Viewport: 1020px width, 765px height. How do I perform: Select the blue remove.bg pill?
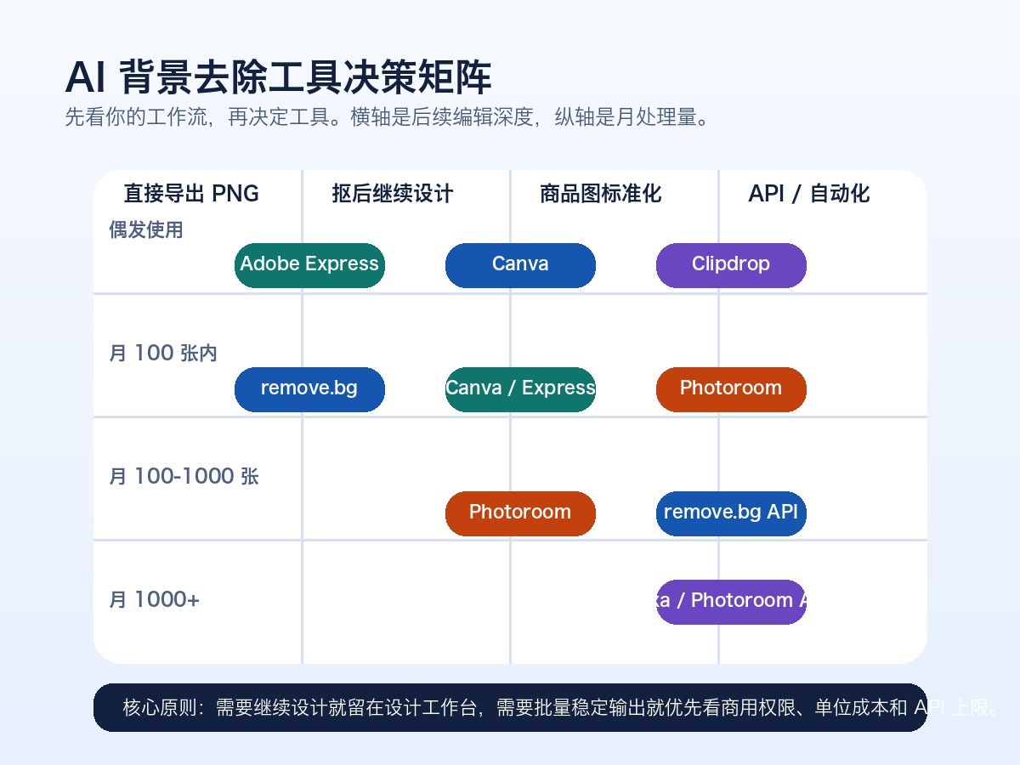(x=309, y=388)
